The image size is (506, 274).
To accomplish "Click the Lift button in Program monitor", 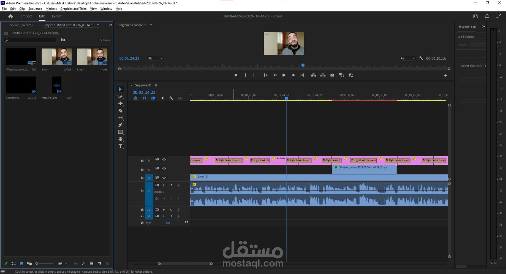I will [314, 75].
